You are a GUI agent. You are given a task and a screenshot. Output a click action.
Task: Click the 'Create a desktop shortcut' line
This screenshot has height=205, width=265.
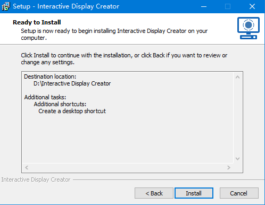[72, 111]
